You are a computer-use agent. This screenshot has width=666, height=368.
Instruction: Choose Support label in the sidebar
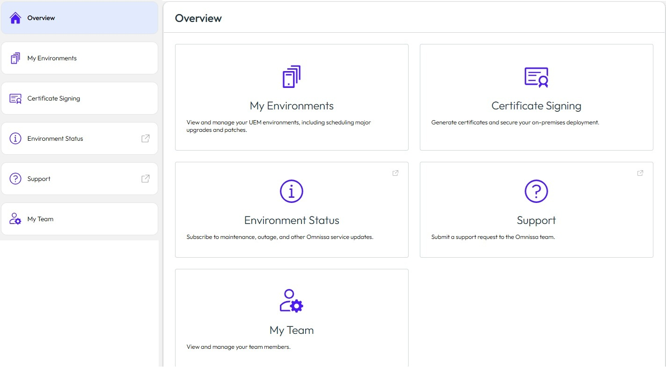[x=39, y=179]
